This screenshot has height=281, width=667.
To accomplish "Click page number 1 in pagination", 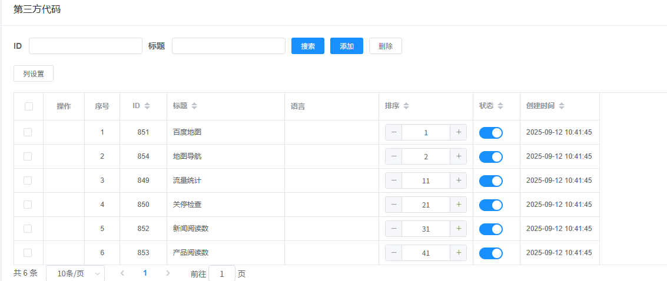I will coord(145,273).
